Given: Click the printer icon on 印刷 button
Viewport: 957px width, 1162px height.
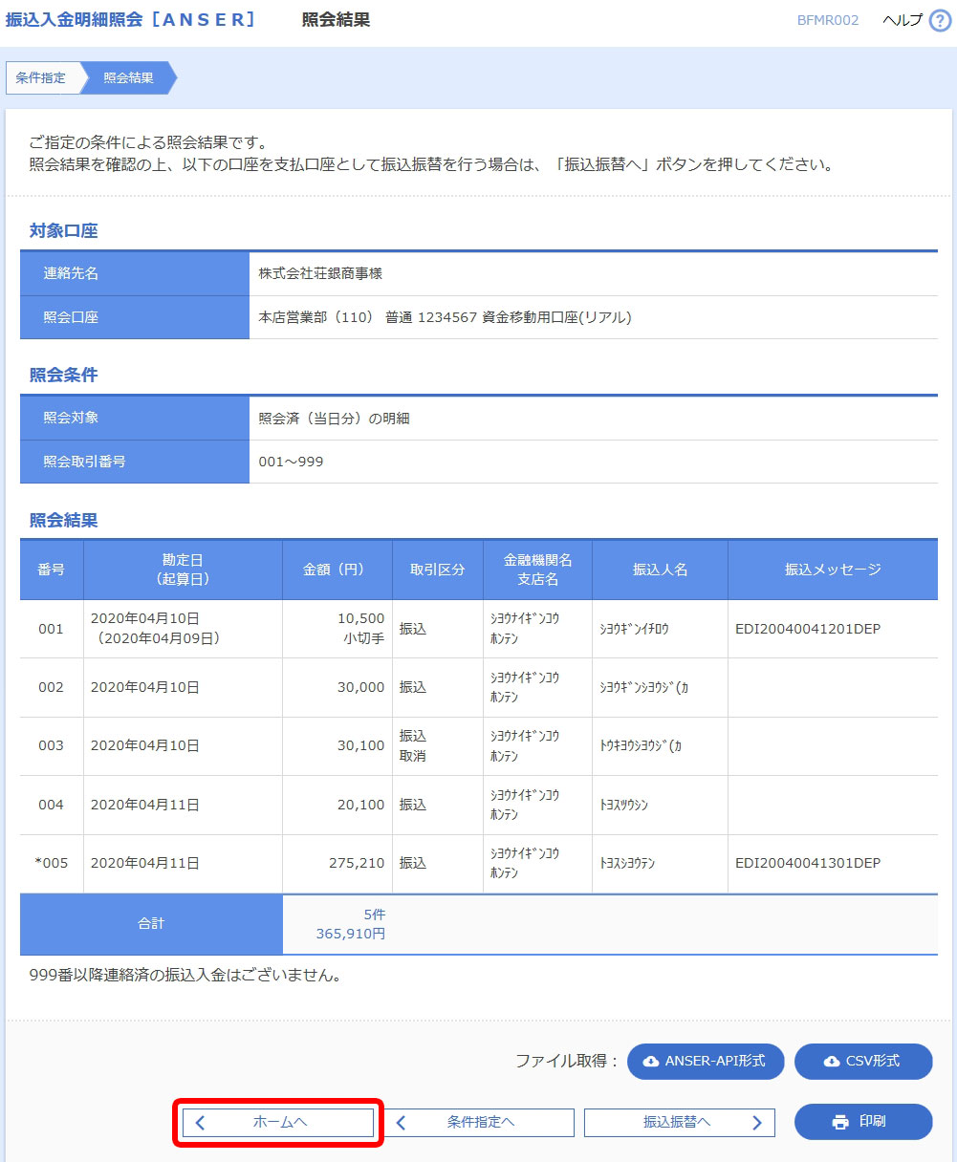Looking at the screenshot, I should [x=840, y=1122].
